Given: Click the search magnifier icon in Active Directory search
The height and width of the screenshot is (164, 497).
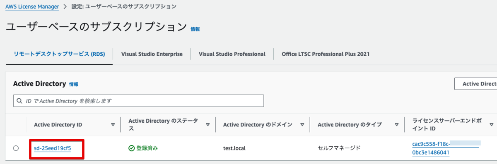Looking at the screenshot, I should [x=19, y=100].
